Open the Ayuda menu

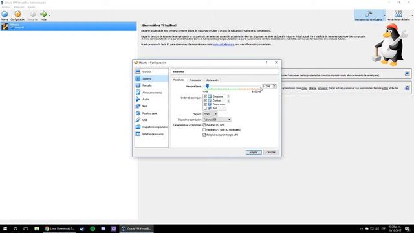31,7
